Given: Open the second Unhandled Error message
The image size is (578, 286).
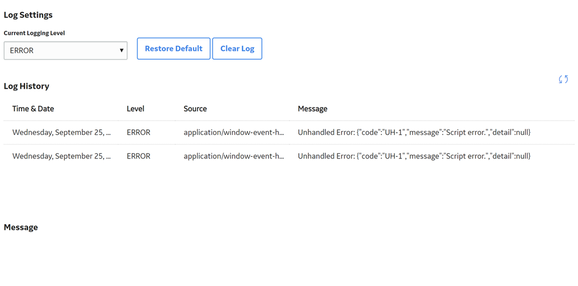Looking at the screenshot, I should click(414, 156).
